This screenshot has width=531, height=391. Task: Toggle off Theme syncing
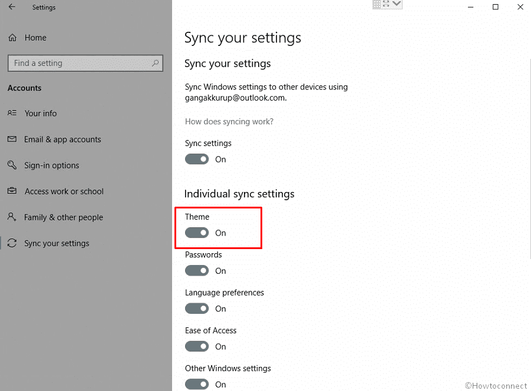pos(196,233)
